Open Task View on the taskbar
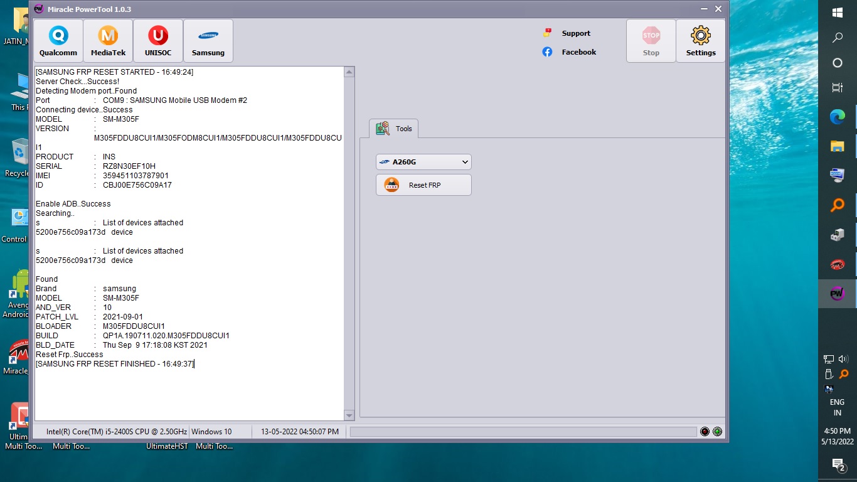 837,88
